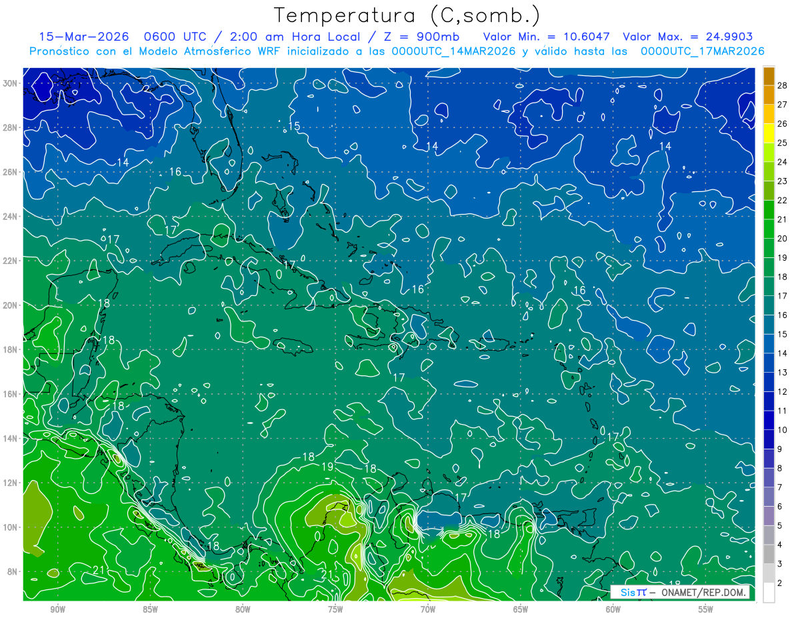Click color legend value "9"
Image resolution: width=800 pixels, height=618 pixels.
tap(780, 449)
